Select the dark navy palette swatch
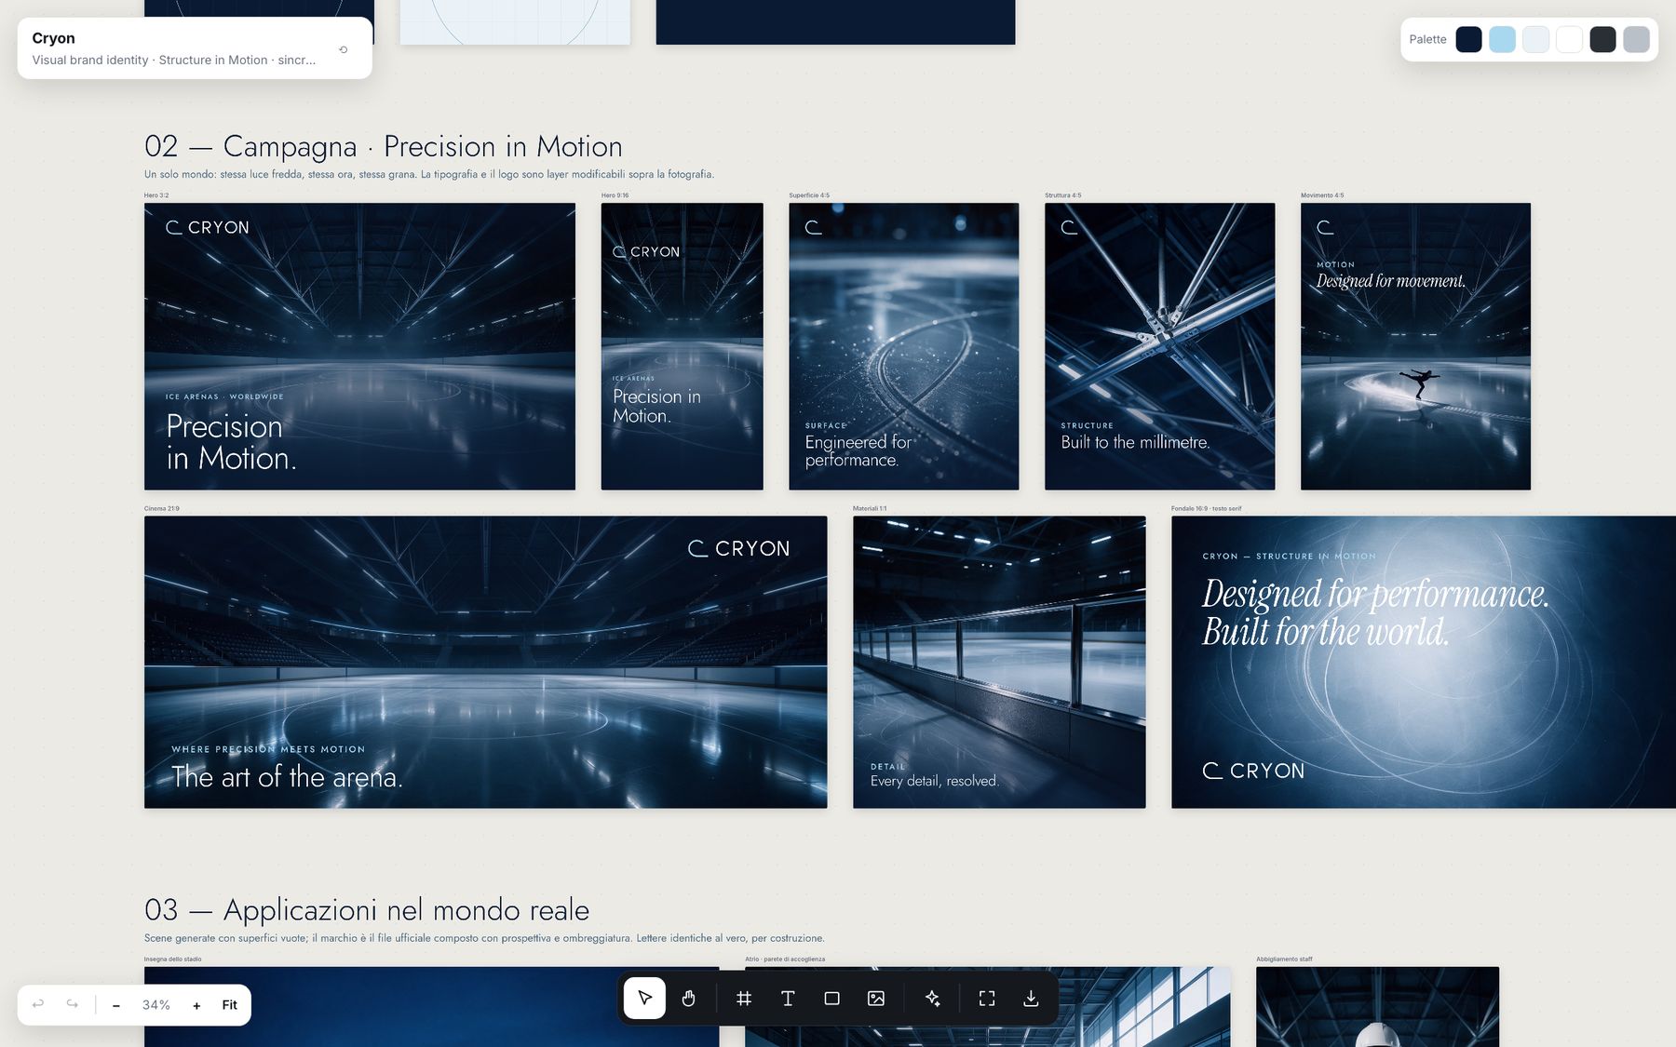The width and height of the screenshot is (1676, 1047). [1468, 39]
